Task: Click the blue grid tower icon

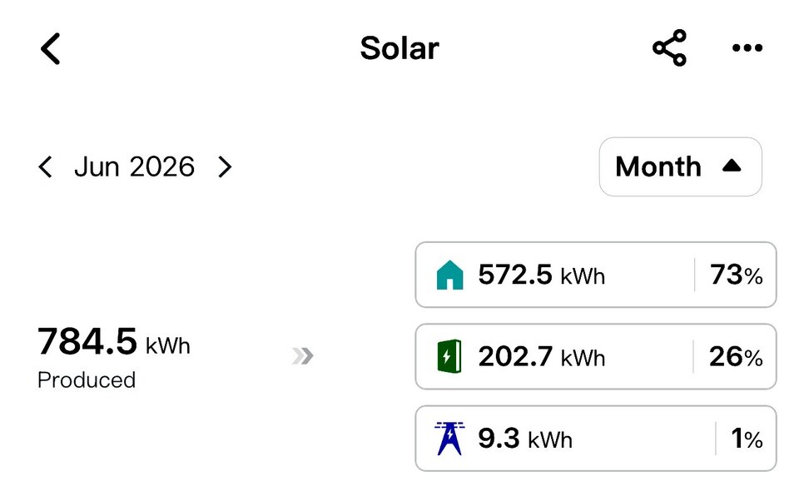Action: point(449,439)
